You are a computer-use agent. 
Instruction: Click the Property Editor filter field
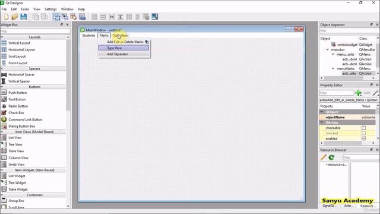337,93
